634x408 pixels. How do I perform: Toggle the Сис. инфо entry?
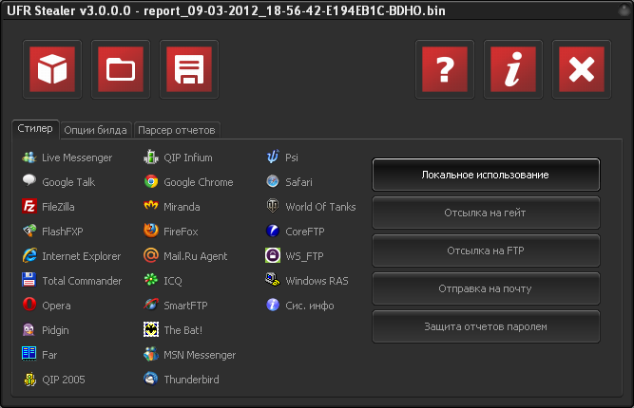pos(300,306)
